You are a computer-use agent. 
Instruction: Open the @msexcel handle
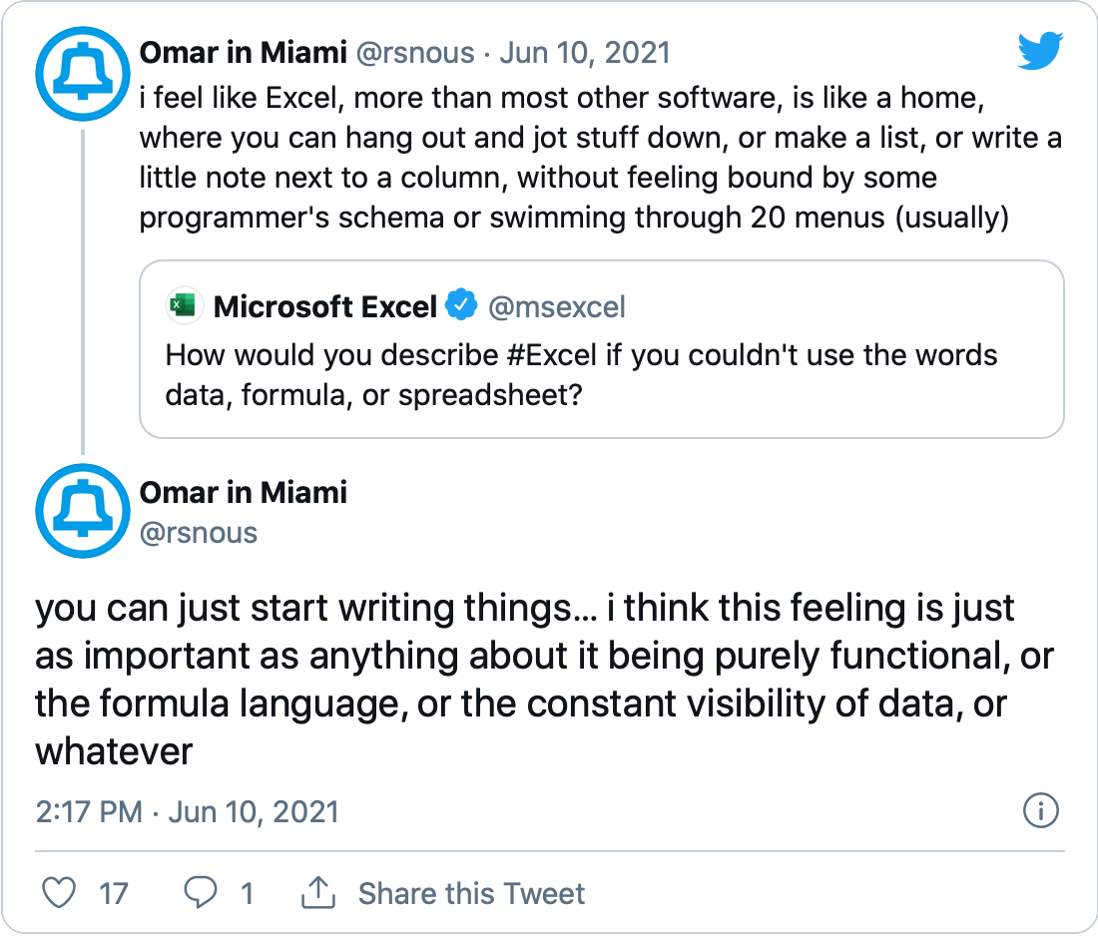557,307
